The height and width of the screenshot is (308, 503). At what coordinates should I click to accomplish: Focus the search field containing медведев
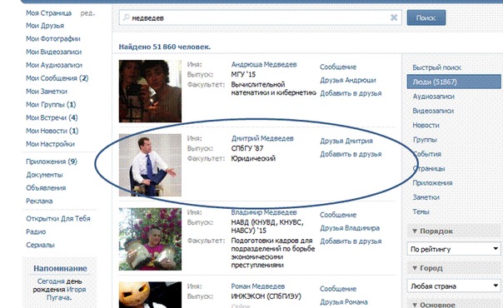[x=260, y=17]
